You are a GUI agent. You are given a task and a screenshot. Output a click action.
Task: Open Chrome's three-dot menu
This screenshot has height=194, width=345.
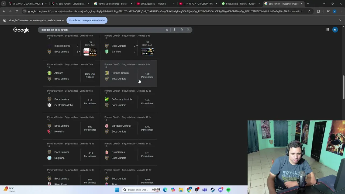pyautogui.click(x=341, y=11)
